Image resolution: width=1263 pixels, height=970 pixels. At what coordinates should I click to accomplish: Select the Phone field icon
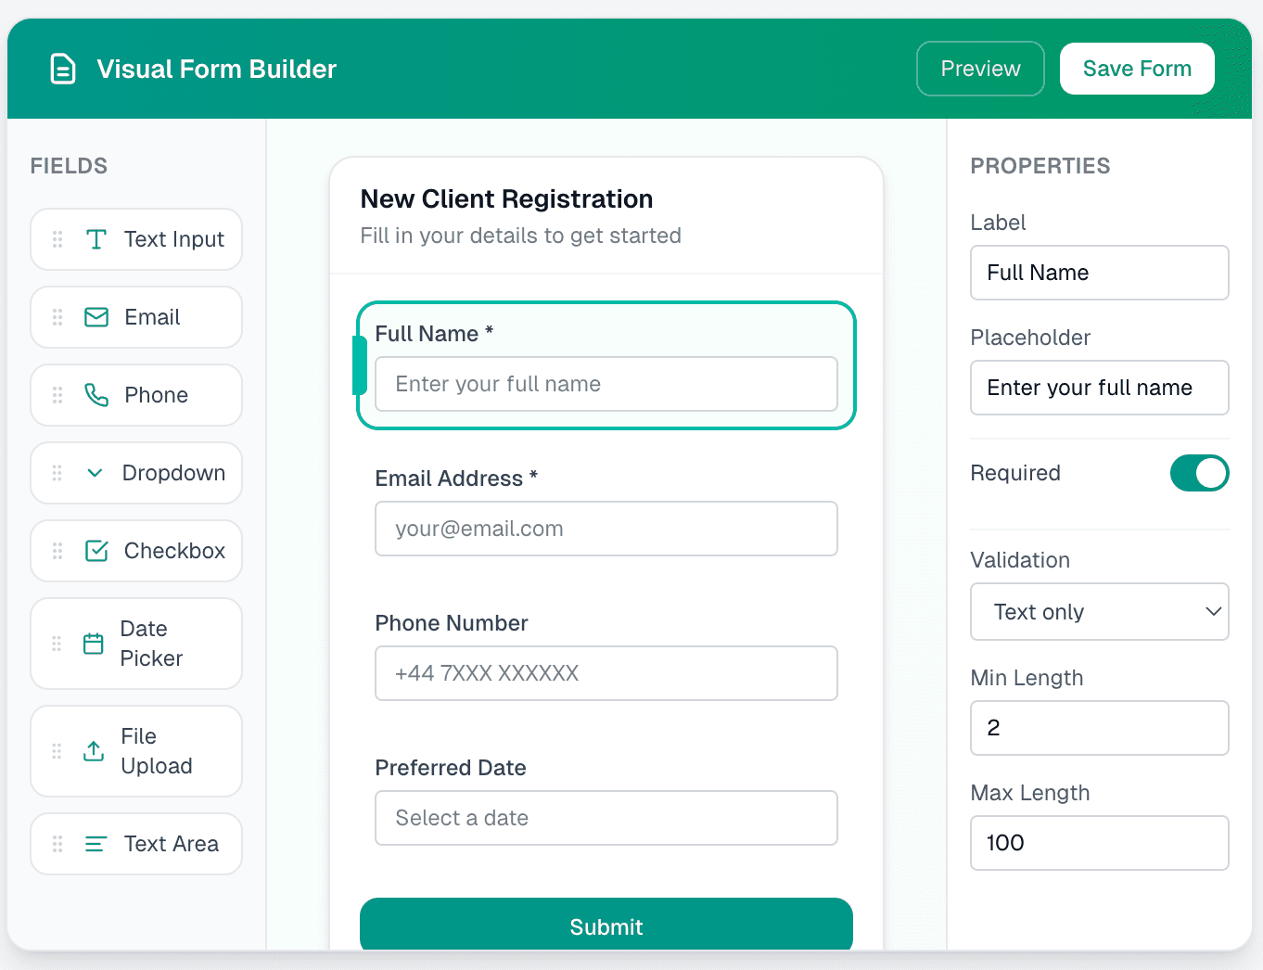pos(96,394)
